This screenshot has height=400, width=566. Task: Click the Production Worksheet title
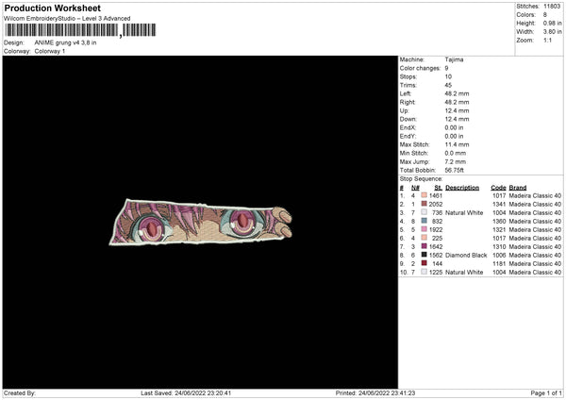coord(52,8)
